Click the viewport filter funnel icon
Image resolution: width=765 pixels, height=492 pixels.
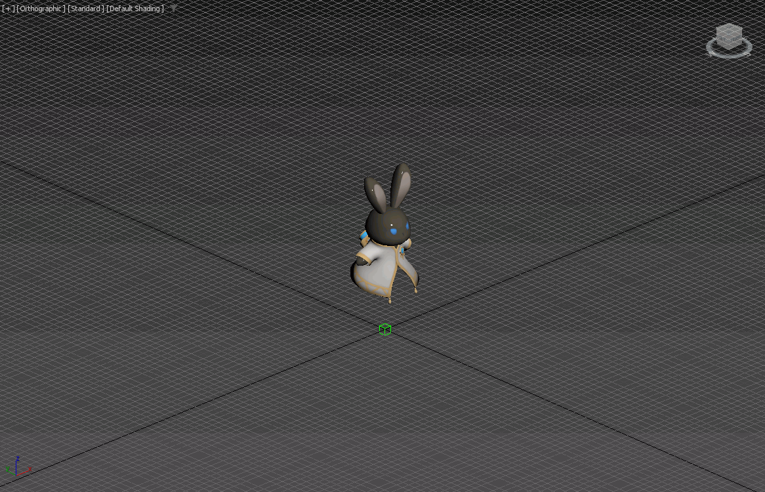pyautogui.click(x=174, y=9)
